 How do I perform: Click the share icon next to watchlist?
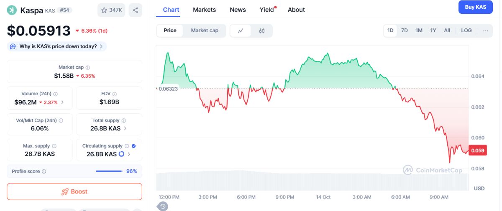[135, 10]
